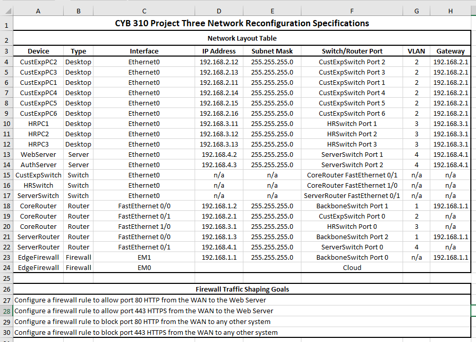Select the HRPC1 device cell
Image resolution: width=476 pixels, height=342 pixels.
[x=38, y=124]
